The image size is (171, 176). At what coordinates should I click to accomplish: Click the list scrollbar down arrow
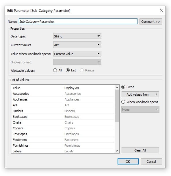(x=117, y=151)
